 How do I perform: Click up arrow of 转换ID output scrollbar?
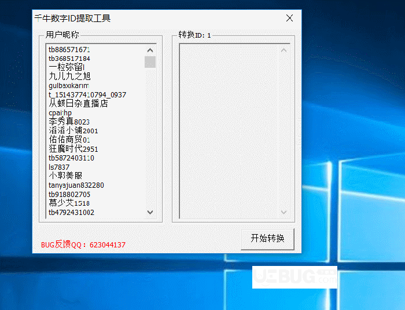[283, 50]
